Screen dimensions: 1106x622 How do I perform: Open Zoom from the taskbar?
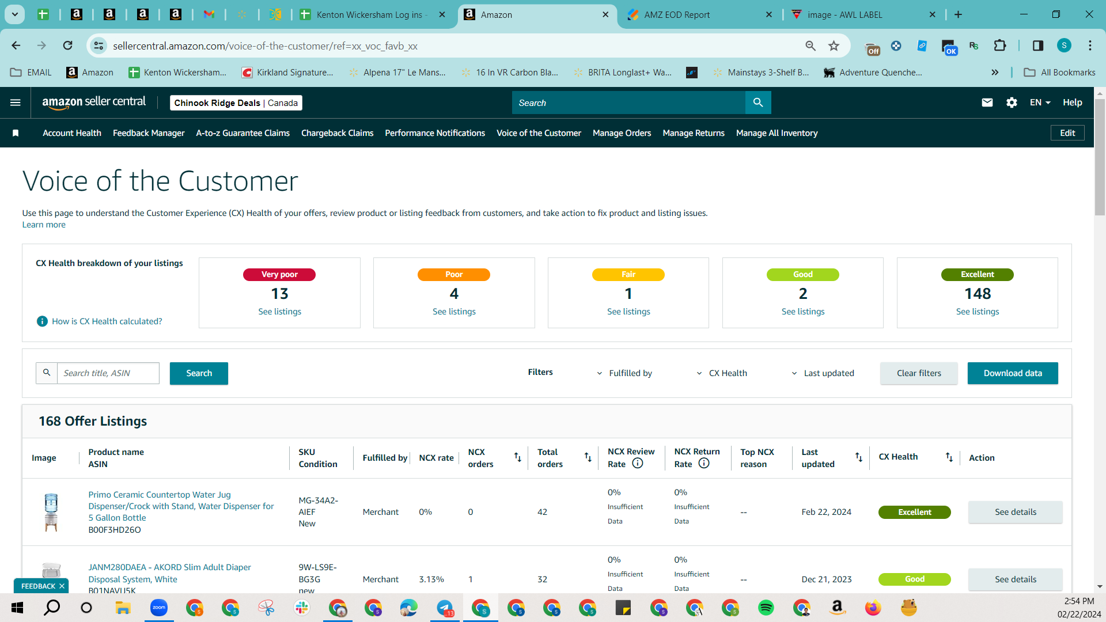[159, 608]
